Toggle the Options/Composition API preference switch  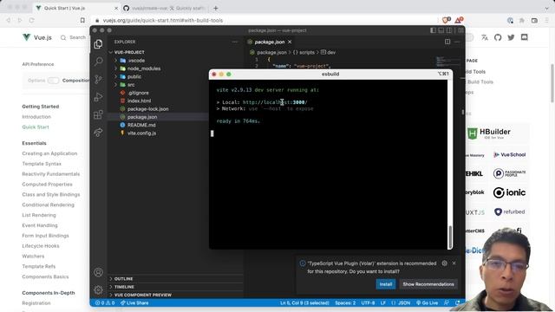click(x=53, y=81)
